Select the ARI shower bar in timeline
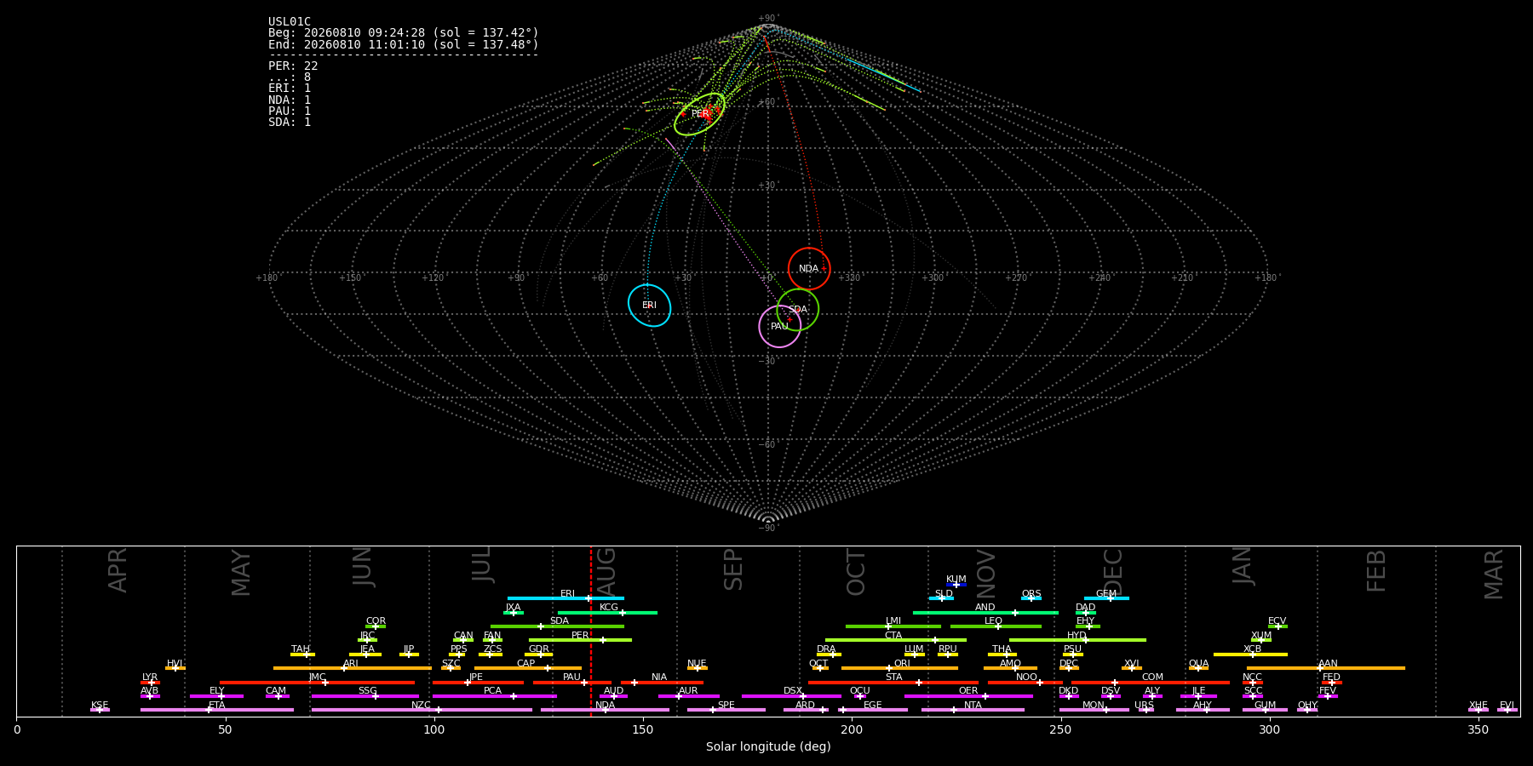1533x766 pixels. [x=353, y=668]
